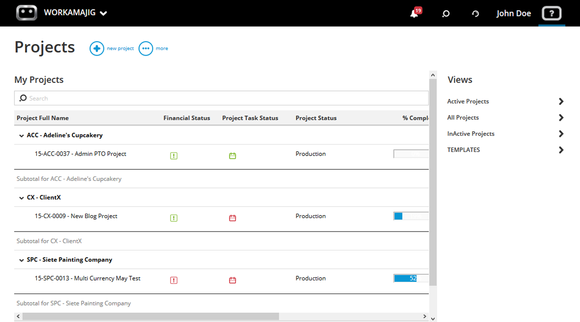The width and height of the screenshot is (580, 322).
Task: Open the WORKAMAJIG dropdown menu
Action: [103, 14]
